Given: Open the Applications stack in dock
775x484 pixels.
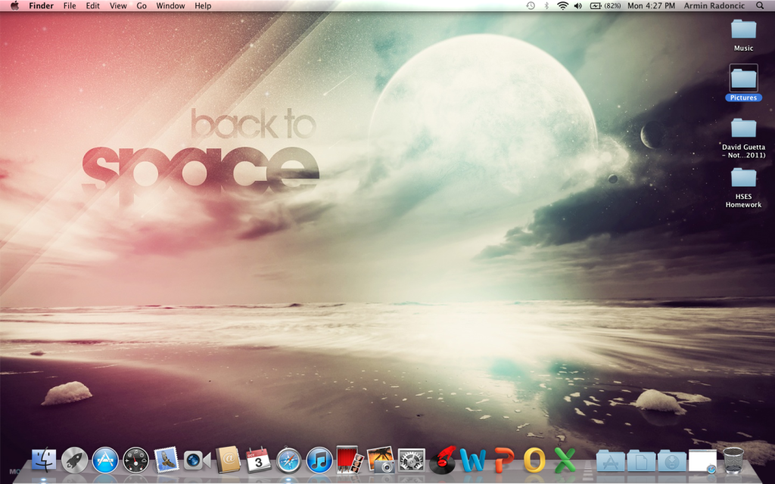Looking at the screenshot, I should [611, 461].
